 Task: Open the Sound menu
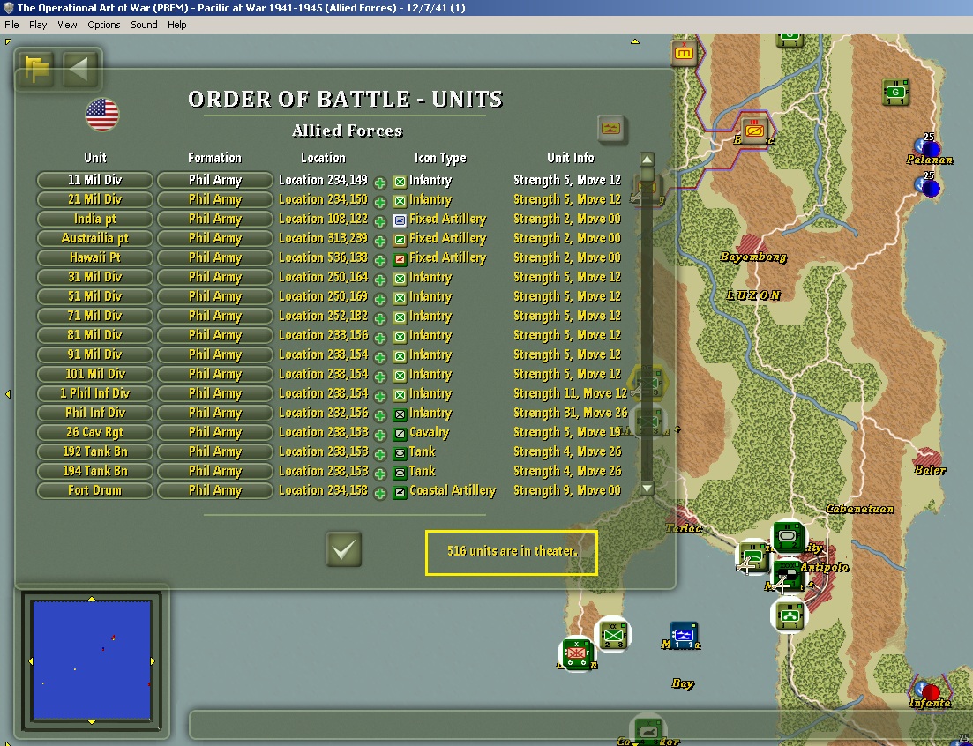(144, 25)
